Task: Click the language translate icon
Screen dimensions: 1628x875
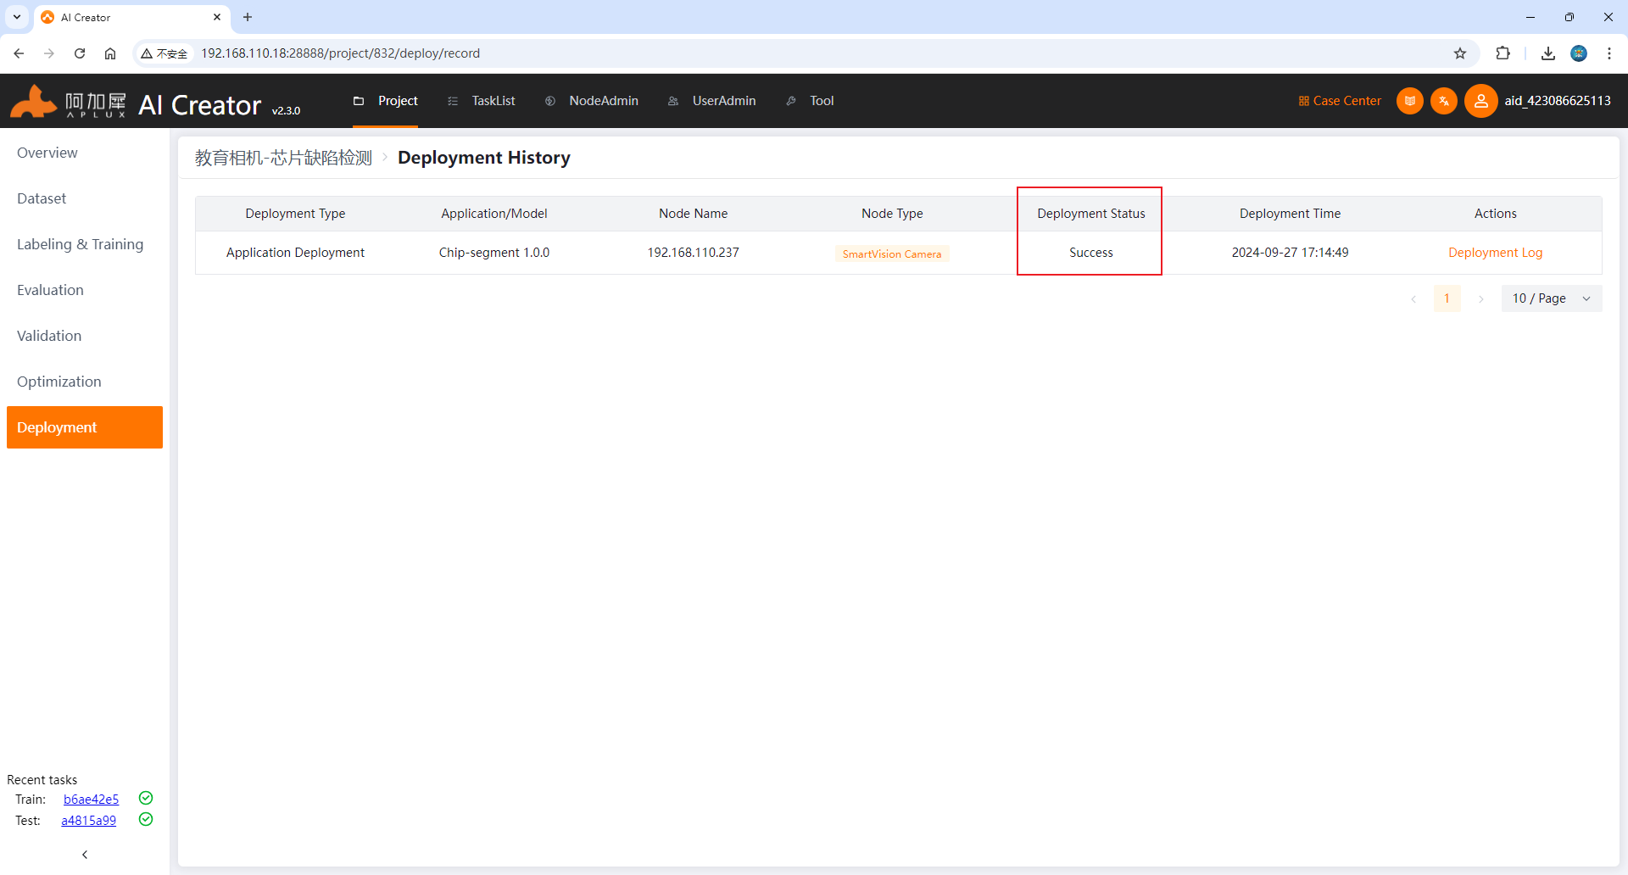Action: point(1444,101)
